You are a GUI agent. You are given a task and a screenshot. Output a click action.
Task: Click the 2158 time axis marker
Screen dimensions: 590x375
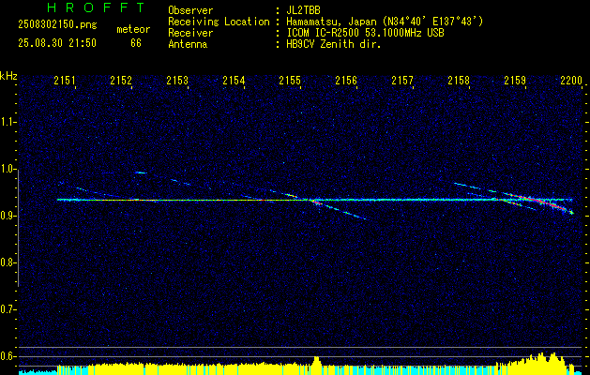[459, 81]
